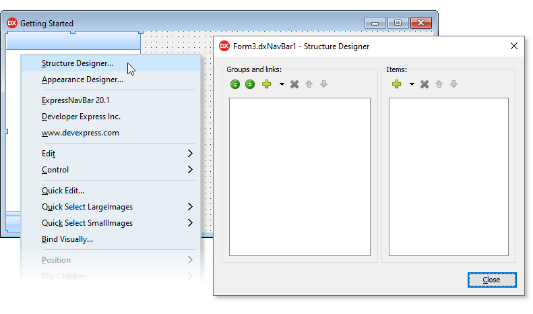Viewport: 533px width, 314px height.
Task: Select Structure Designer menu entry
Action: coord(77,63)
